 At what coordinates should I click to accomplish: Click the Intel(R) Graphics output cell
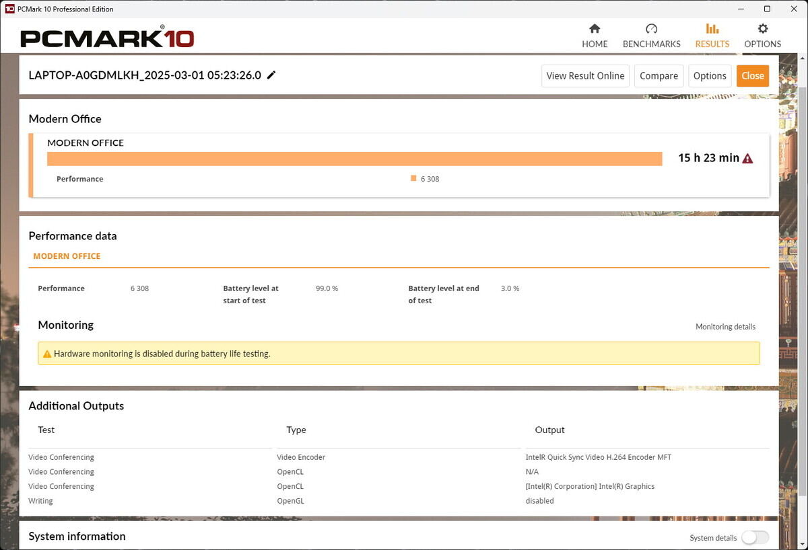[x=590, y=486]
